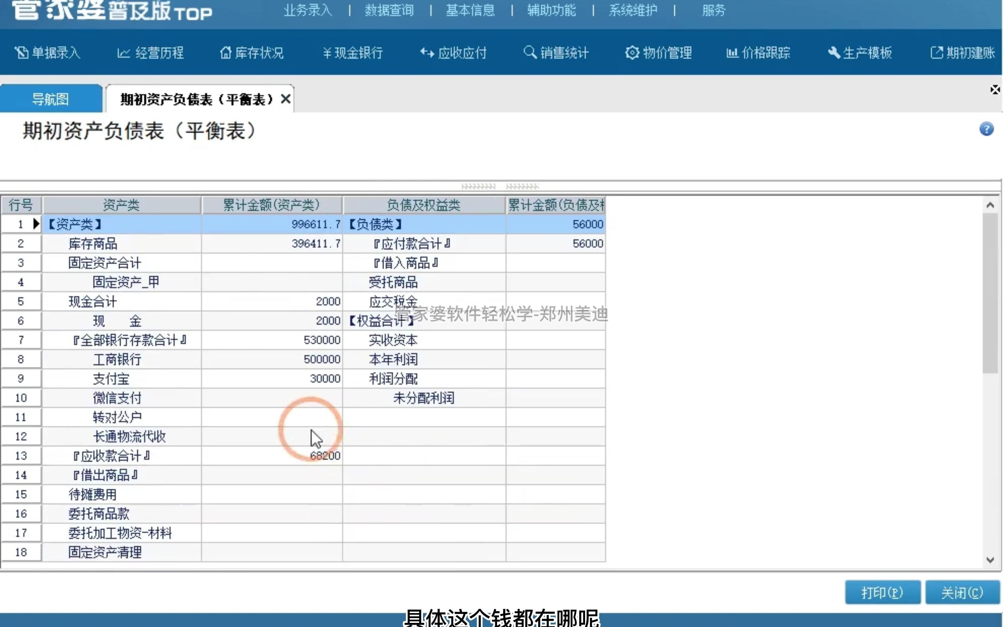Select 固定资产合计 row
This screenshot has width=1003, height=627.
tap(122, 263)
